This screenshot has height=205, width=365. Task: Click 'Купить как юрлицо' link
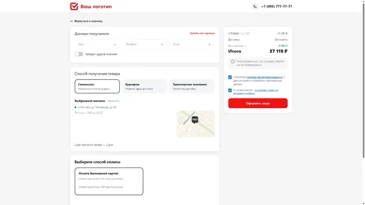coord(202,34)
